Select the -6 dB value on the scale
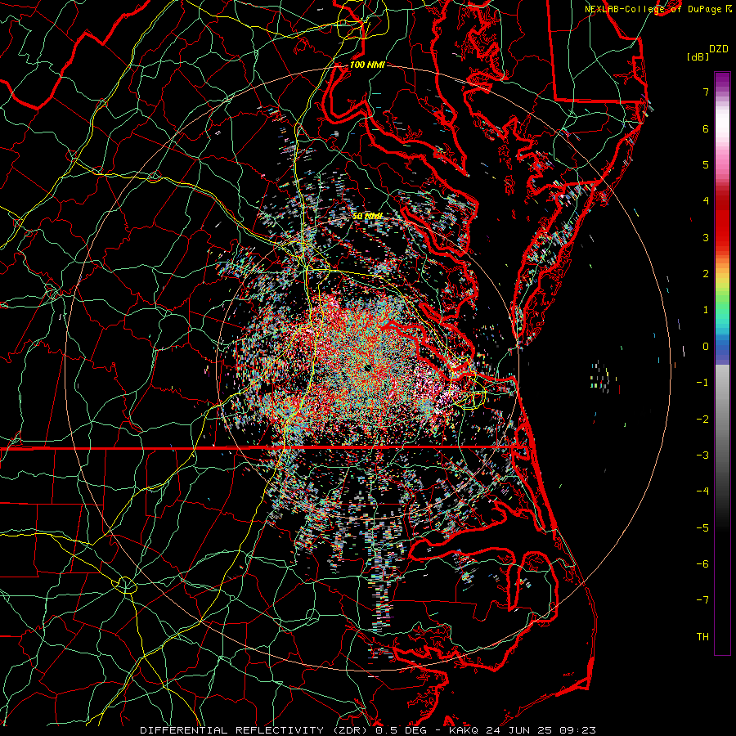 (702, 564)
